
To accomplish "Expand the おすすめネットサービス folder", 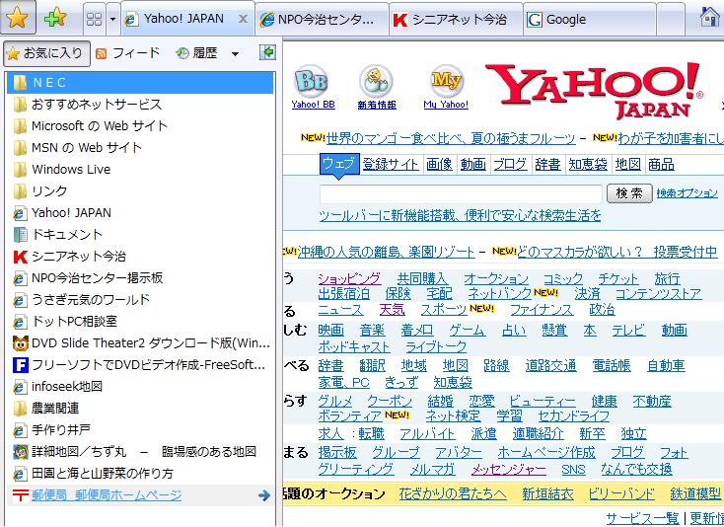I will (x=140, y=105).
